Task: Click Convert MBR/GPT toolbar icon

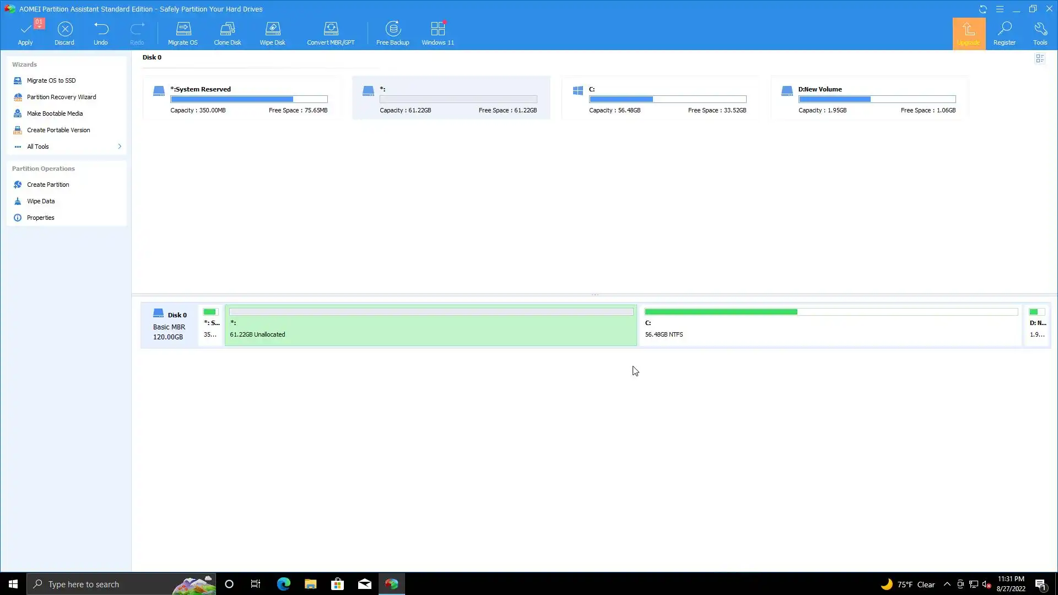Action: (331, 33)
